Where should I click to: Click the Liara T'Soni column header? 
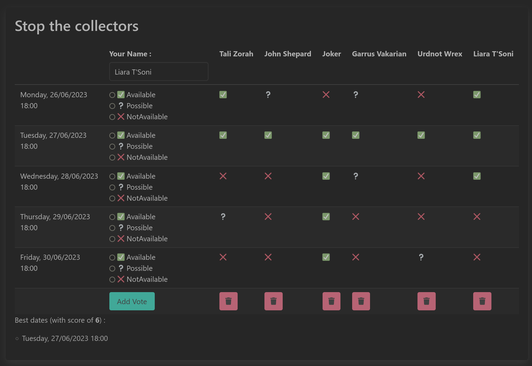click(x=493, y=54)
